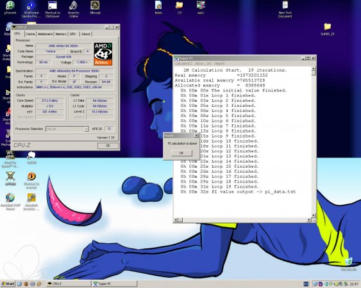Switch to the SPD tab in CPU-Z
Image resolution: width=361 pixels, height=288 pixels.
pyautogui.click(x=72, y=34)
